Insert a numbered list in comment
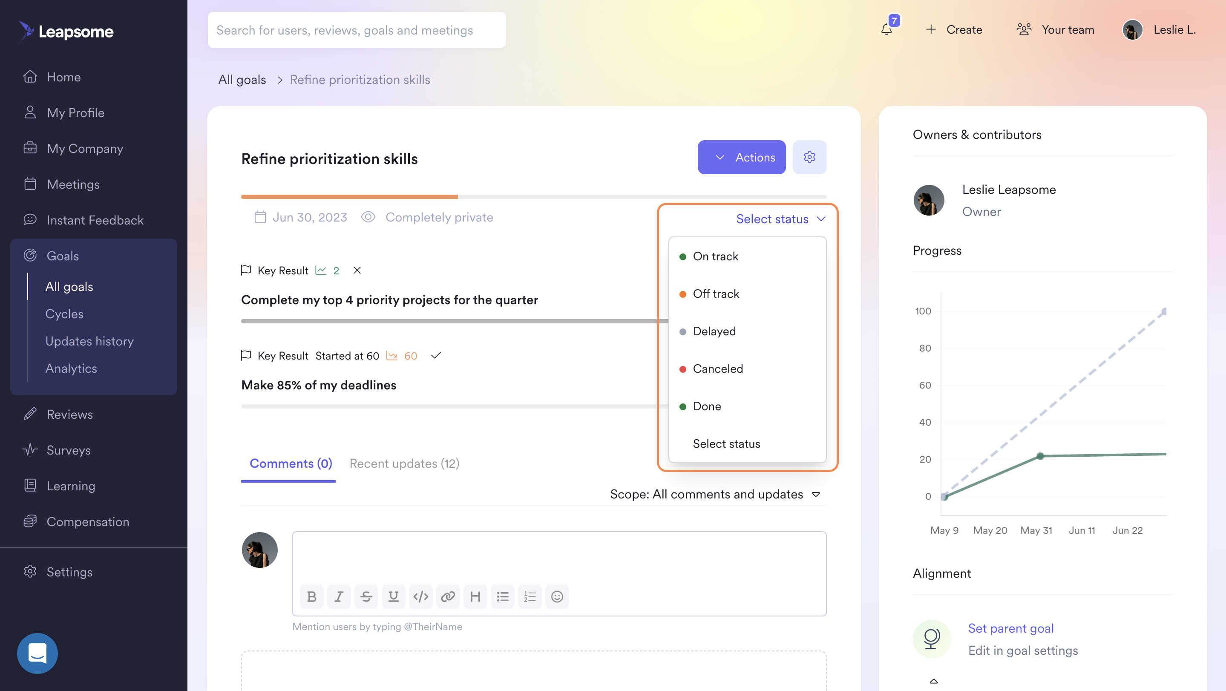 [x=530, y=596]
